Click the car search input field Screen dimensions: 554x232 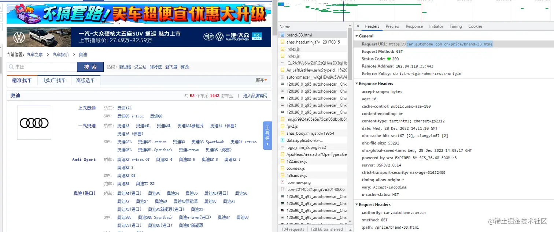(x=42, y=67)
